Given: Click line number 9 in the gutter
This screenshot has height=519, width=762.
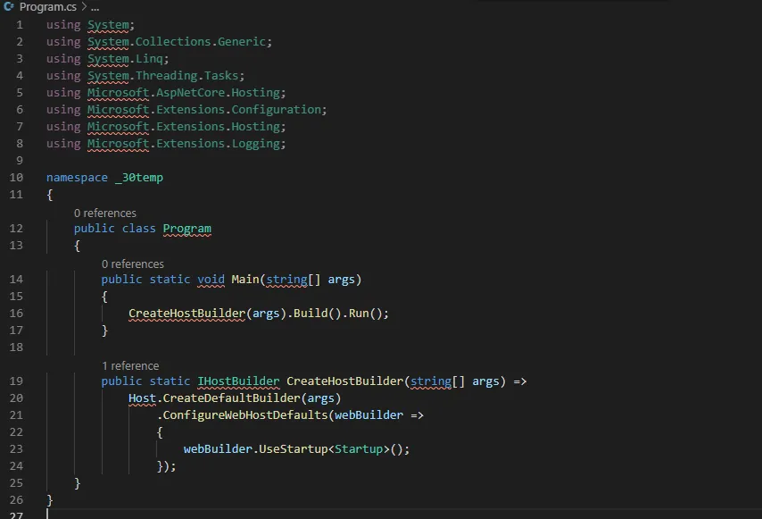Looking at the screenshot, I should click(20, 161).
